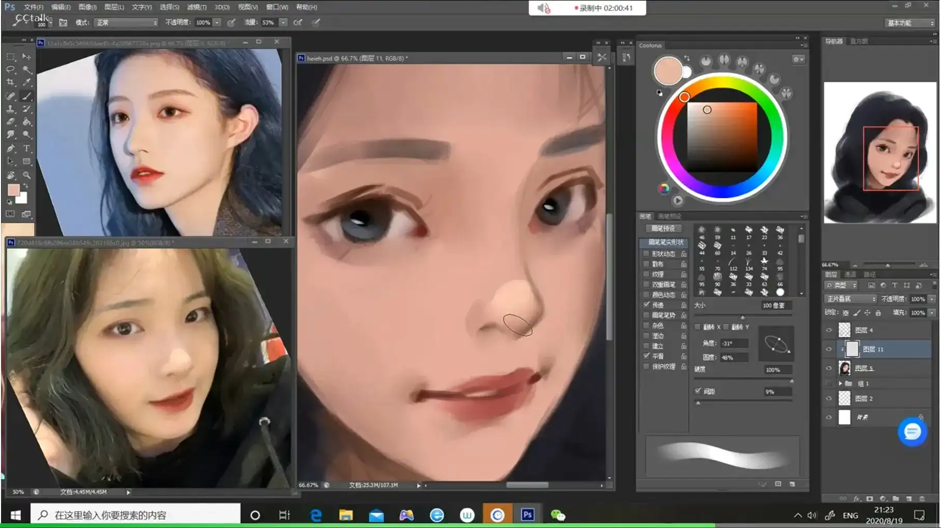Click the 基本功能 workspace button
The width and height of the screenshot is (941, 528).
[909, 23]
